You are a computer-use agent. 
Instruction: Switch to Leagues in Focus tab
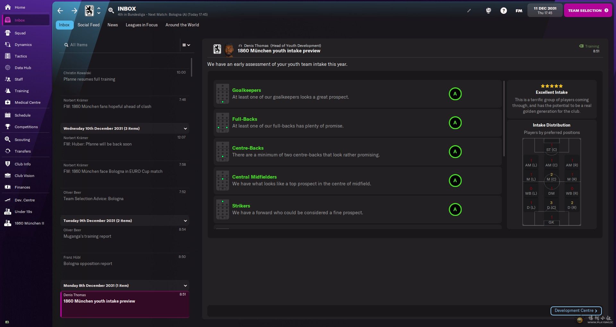141,25
